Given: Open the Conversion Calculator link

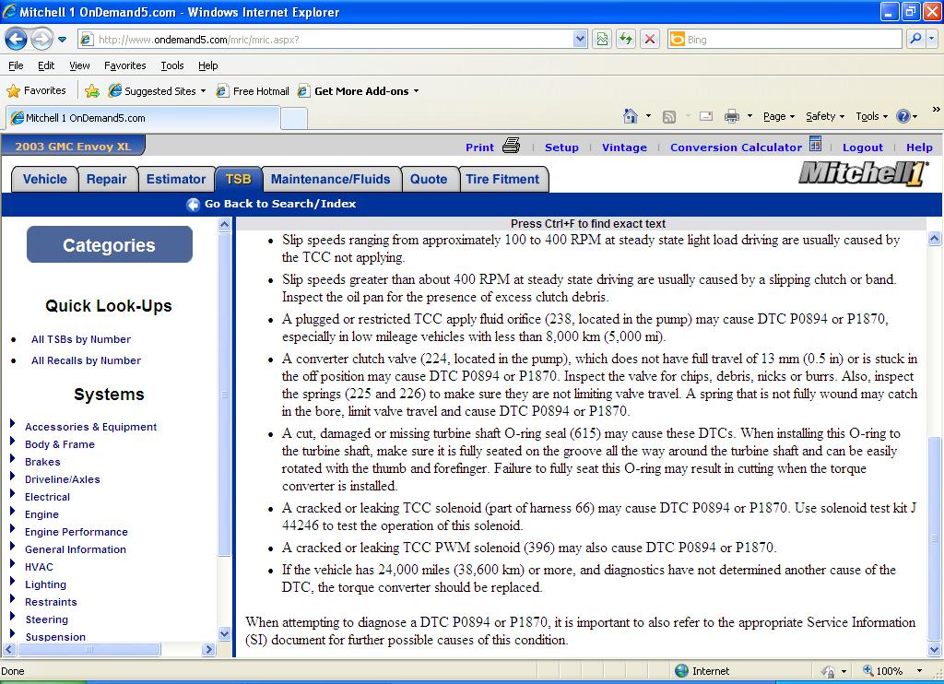Looking at the screenshot, I should coord(736,147).
